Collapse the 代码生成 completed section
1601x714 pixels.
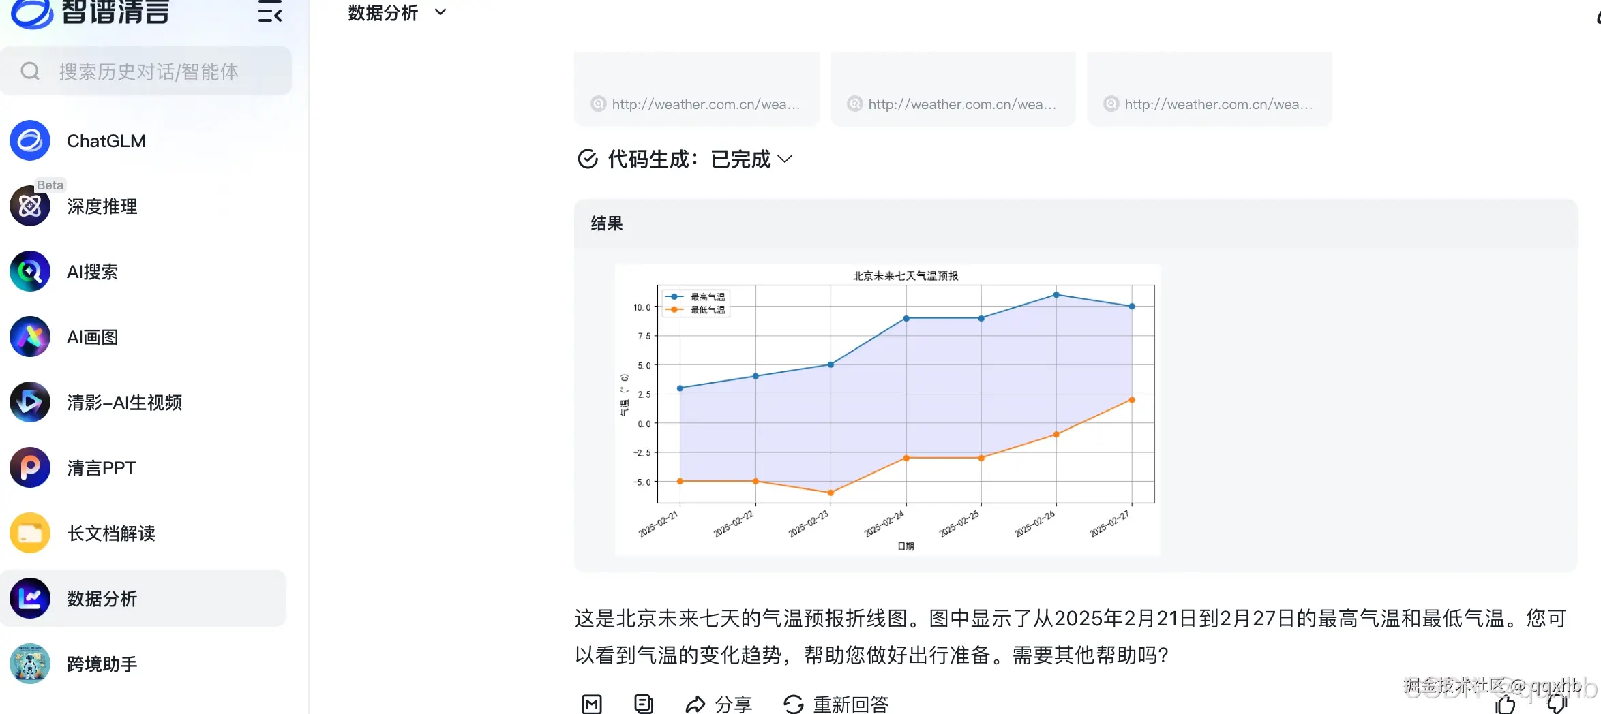(x=785, y=159)
